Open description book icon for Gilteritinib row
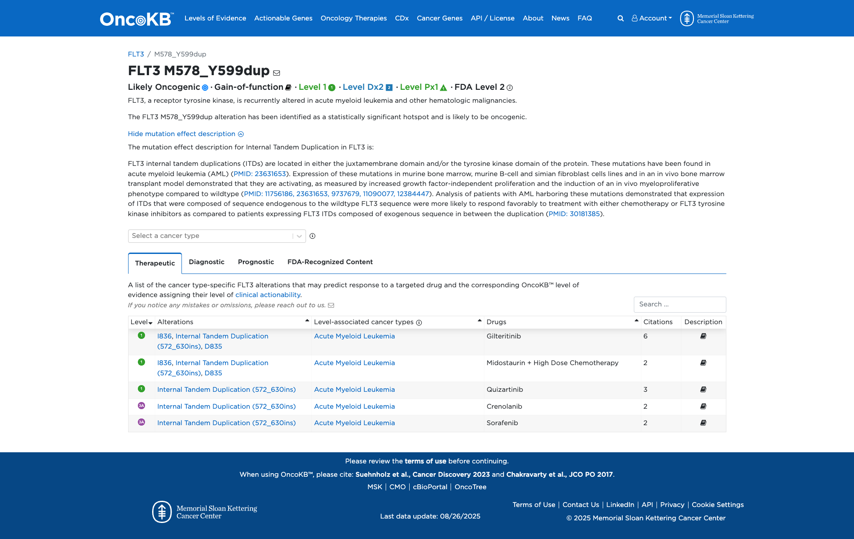Image resolution: width=854 pixels, height=539 pixels. [x=703, y=336]
